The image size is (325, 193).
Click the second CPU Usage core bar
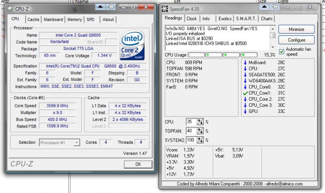214,55
